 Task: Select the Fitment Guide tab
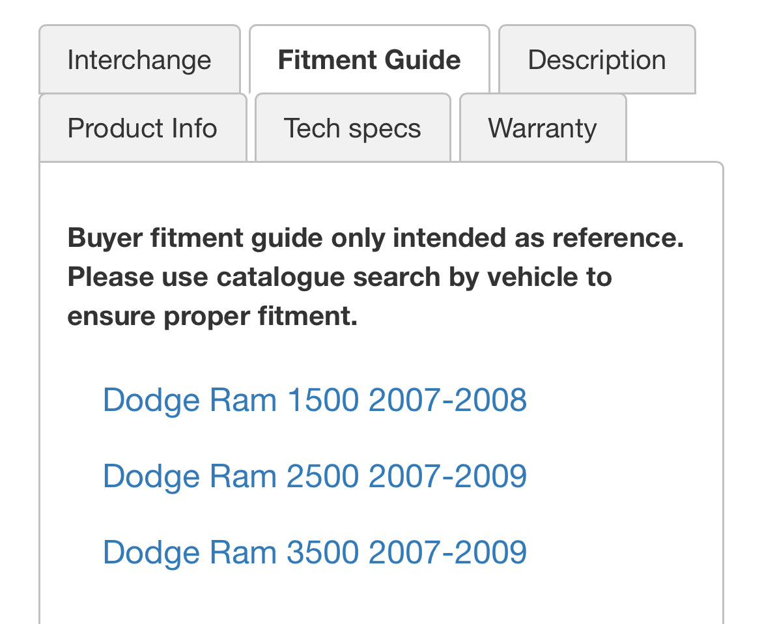(x=369, y=60)
